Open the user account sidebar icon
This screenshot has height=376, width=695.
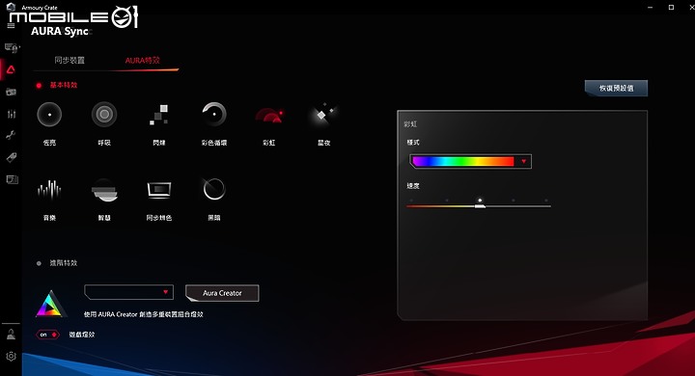(x=11, y=335)
